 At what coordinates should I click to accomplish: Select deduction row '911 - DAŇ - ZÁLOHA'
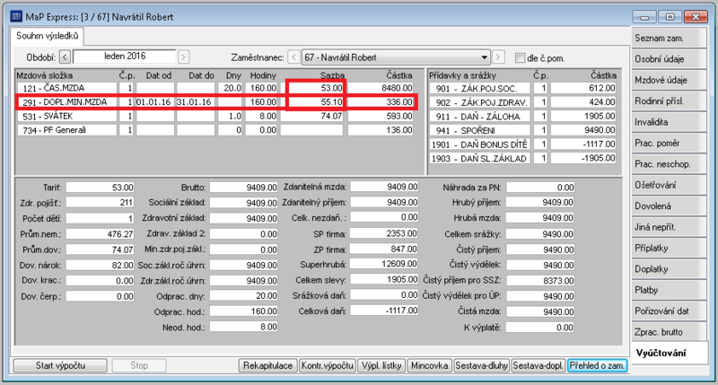523,117
